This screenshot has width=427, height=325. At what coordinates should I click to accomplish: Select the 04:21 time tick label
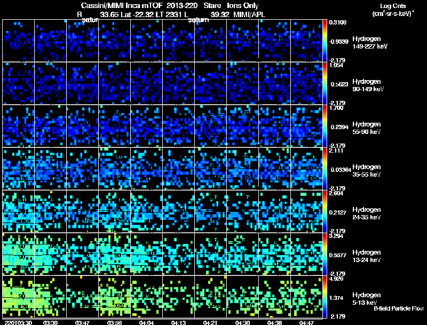click(211, 322)
